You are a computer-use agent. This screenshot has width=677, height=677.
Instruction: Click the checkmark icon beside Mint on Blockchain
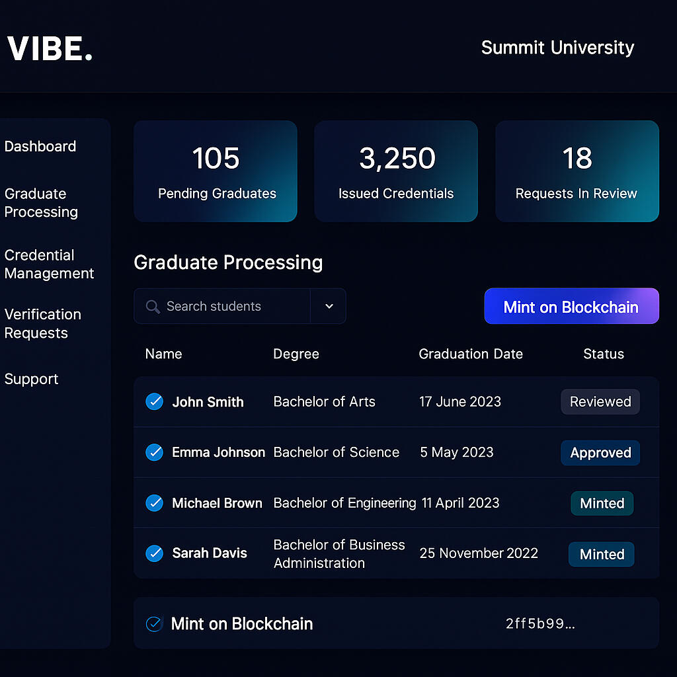click(154, 623)
